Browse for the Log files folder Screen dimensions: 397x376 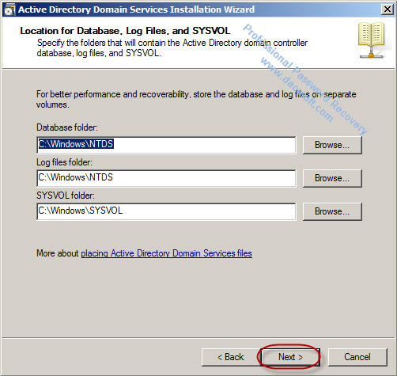pyautogui.click(x=332, y=178)
